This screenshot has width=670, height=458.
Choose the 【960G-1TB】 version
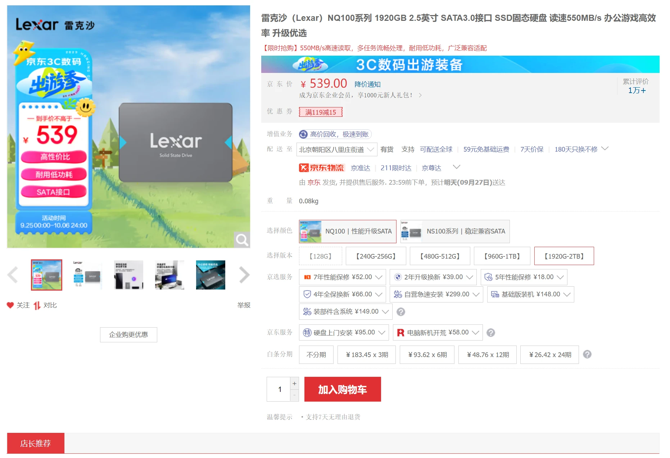pos(502,256)
